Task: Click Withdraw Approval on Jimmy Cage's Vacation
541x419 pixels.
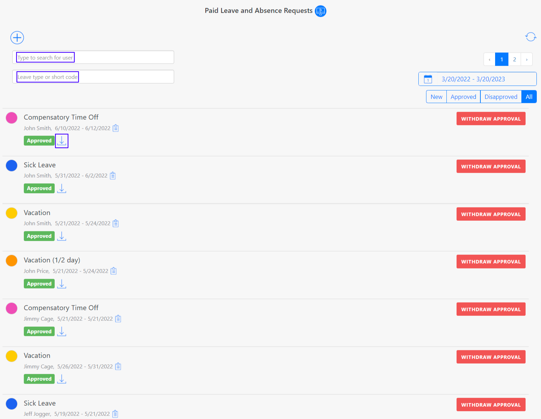Action: [x=491, y=357]
